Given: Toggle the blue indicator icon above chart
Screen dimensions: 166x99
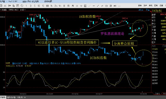Looking at the screenshot, I should pyautogui.click(x=141, y=10).
